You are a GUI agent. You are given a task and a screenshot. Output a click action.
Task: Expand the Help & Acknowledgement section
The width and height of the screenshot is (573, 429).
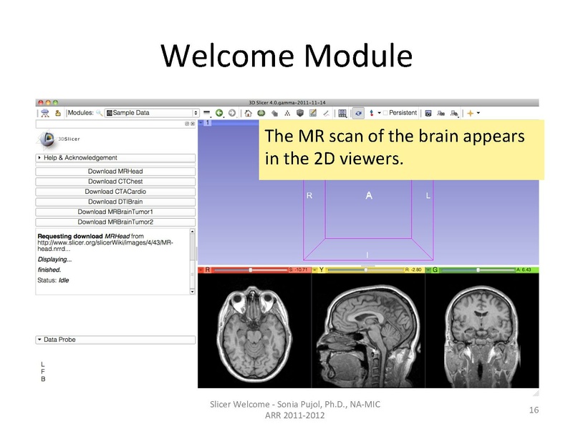pos(115,158)
